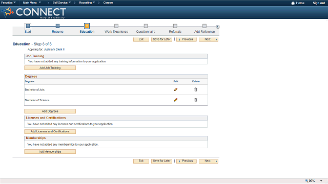Viewport: 328px width, 184px height.
Task: Click the top Previous button
Action: pyautogui.click(x=187, y=39)
